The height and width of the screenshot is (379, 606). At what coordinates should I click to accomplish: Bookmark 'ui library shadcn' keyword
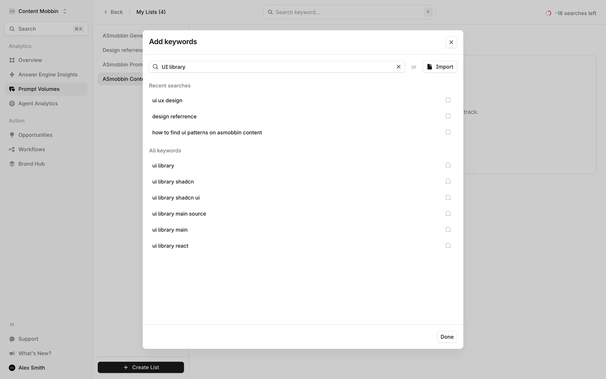click(x=448, y=181)
